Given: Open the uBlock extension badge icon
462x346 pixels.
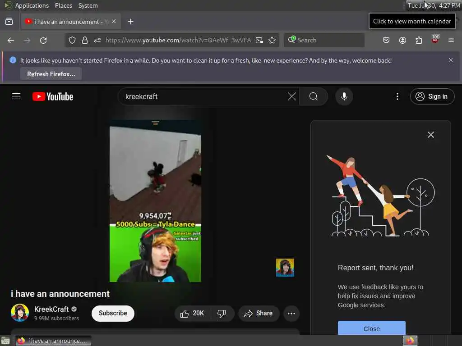Looking at the screenshot, I should 435,40.
